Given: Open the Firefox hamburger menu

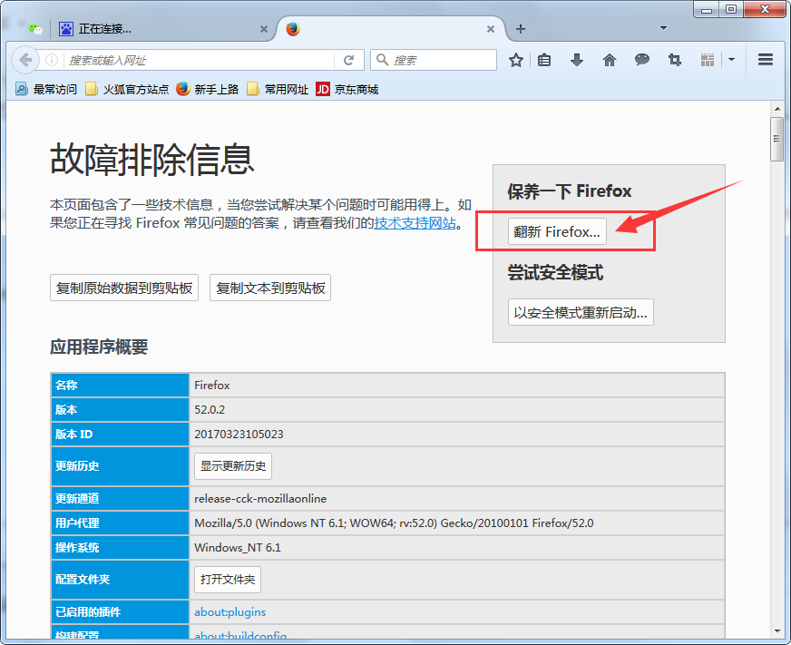Looking at the screenshot, I should [765, 60].
